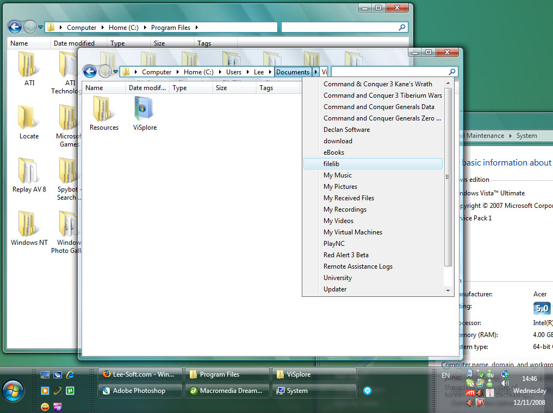Click Documents in the ViSplore address bar
553x413 pixels.
[293, 72]
